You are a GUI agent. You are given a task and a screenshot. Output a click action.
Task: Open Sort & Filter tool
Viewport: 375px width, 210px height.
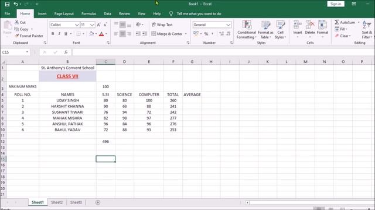[367, 30]
